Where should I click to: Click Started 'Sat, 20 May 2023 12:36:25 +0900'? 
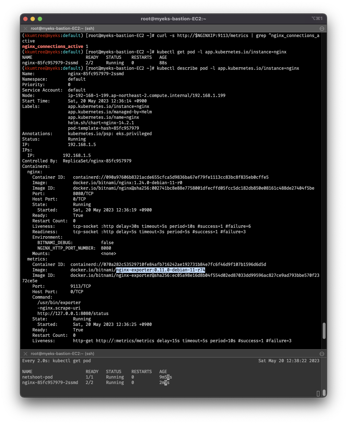(x=112, y=324)
